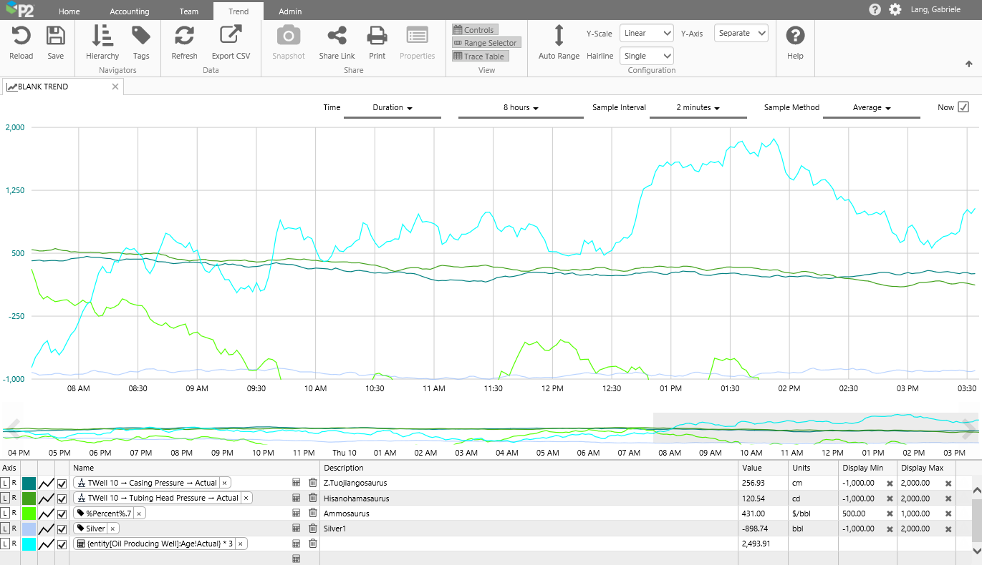Click the cyan color swatch of last trace
The width and height of the screenshot is (982, 565).
29,544
